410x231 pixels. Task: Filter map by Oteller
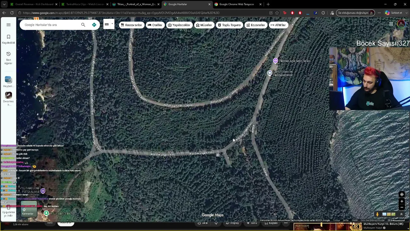click(x=155, y=25)
